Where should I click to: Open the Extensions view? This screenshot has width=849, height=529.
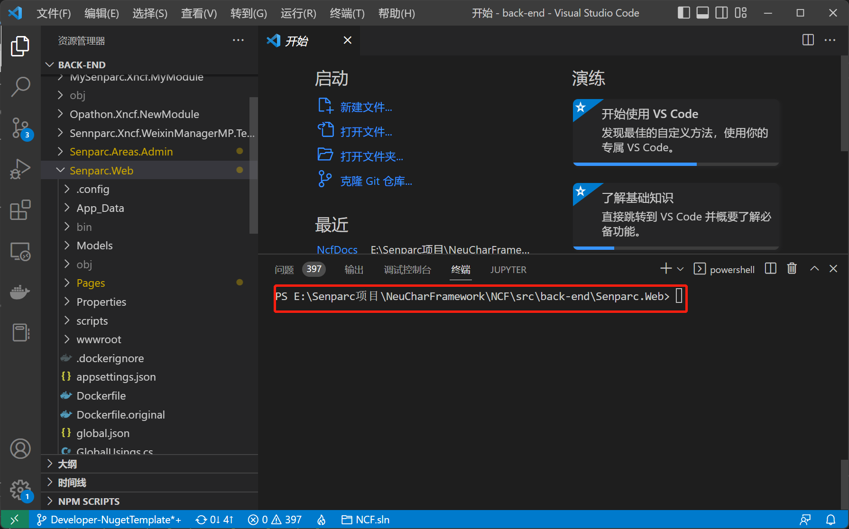(20, 210)
